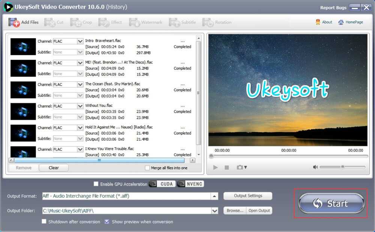The image size is (375, 232).
Task: Adjust the preview volume slider
Action: (342, 167)
